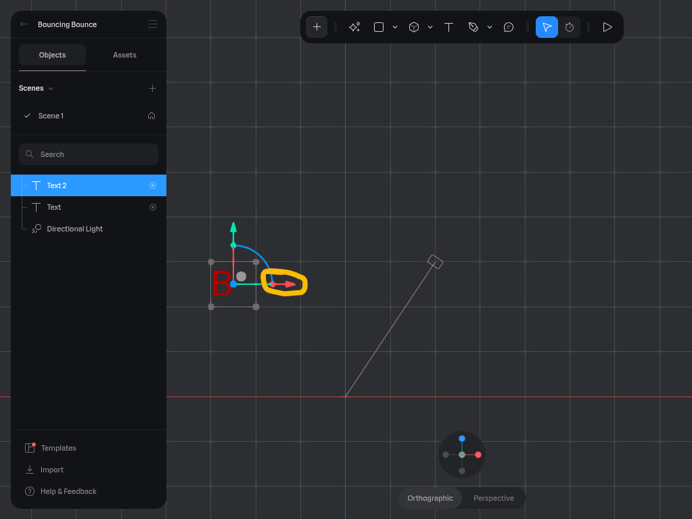Click the home icon next to Scene 1
The height and width of the screenshot is (519, 692).
point(152,116)
